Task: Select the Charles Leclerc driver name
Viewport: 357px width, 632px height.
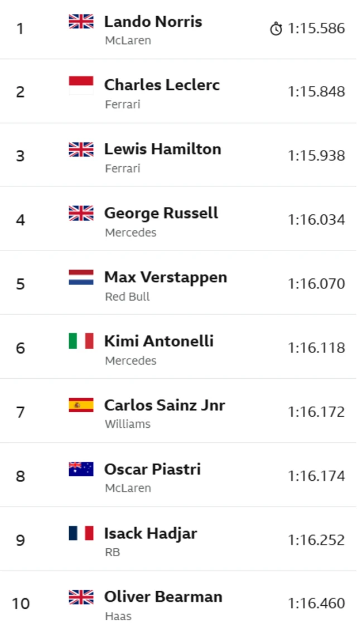Action: click(162, 85)
